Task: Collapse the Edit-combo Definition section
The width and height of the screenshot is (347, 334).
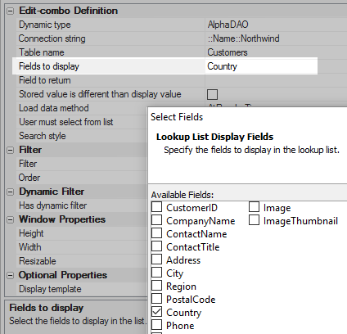Action: pos(10,11)
